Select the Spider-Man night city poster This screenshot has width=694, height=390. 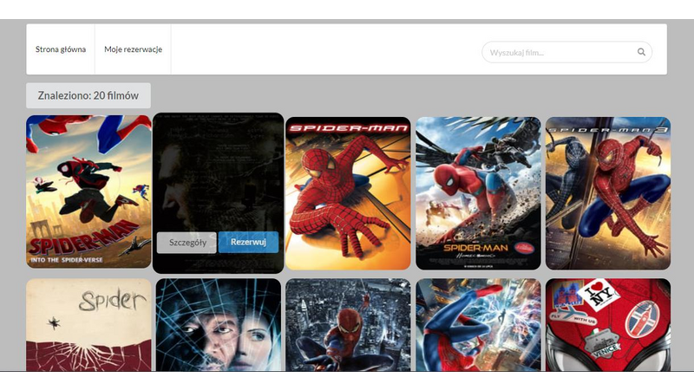coord(348,324)
